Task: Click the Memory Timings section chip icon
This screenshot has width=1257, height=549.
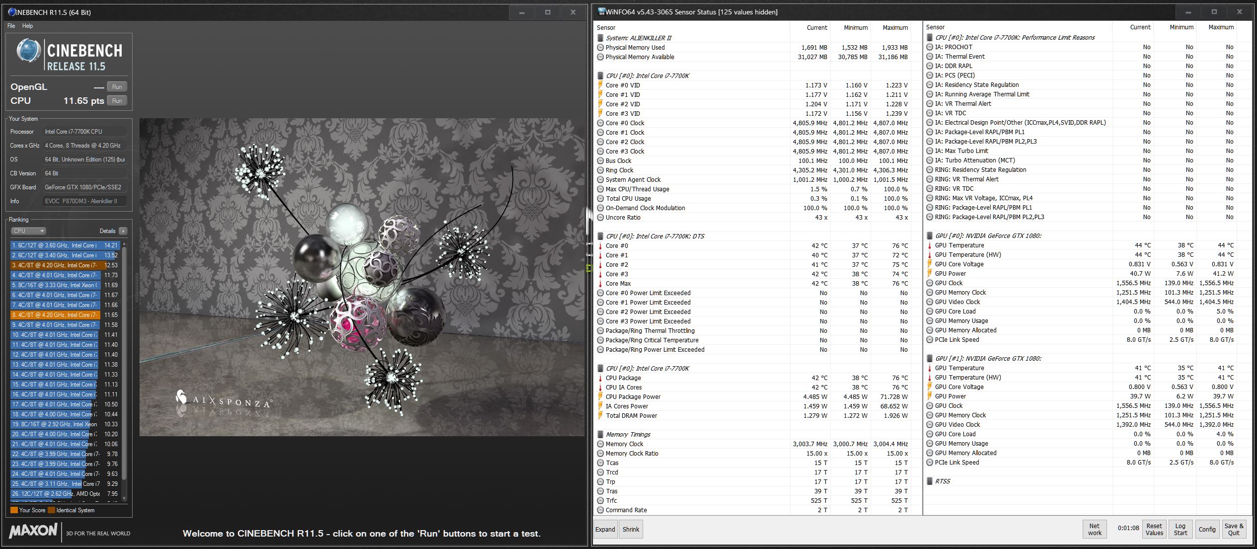Action: coord(600,434)
